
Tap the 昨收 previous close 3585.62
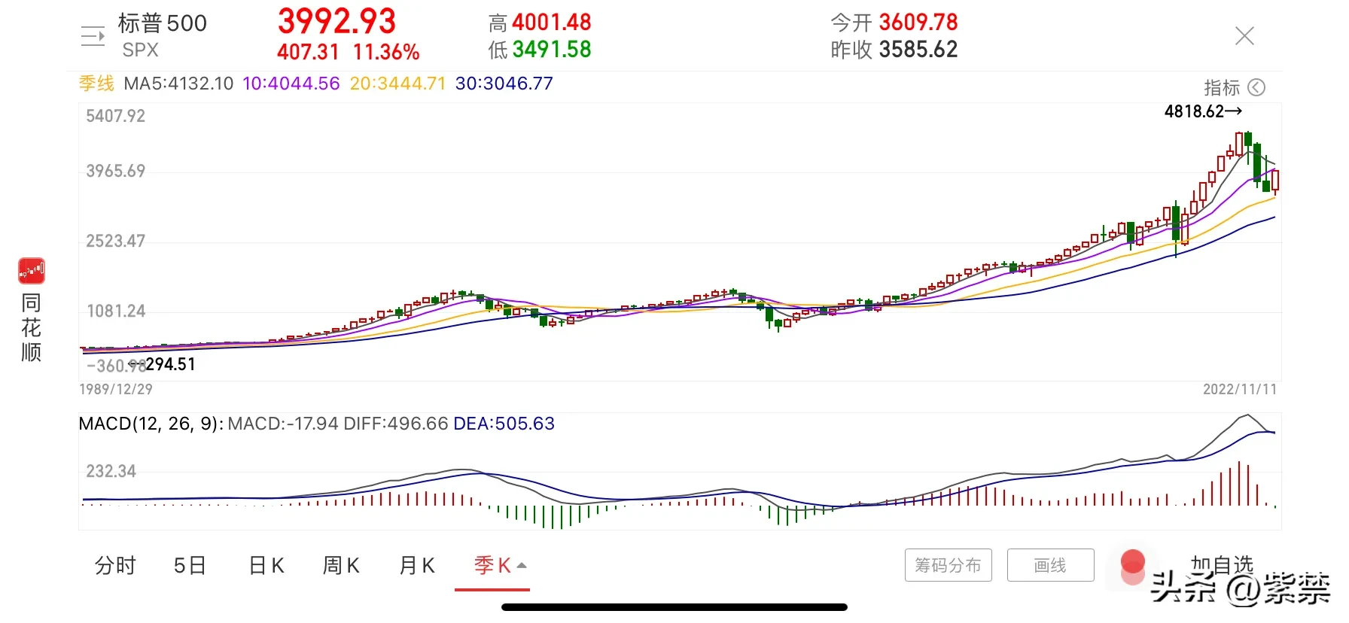918,50
